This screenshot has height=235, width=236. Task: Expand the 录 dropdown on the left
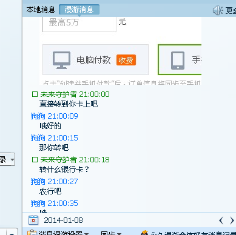pos(7,159)
